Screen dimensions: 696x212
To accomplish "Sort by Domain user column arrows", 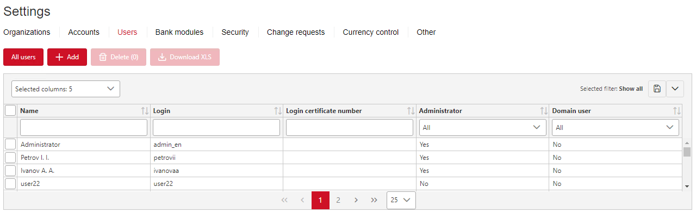I will (x=677, y=111).
